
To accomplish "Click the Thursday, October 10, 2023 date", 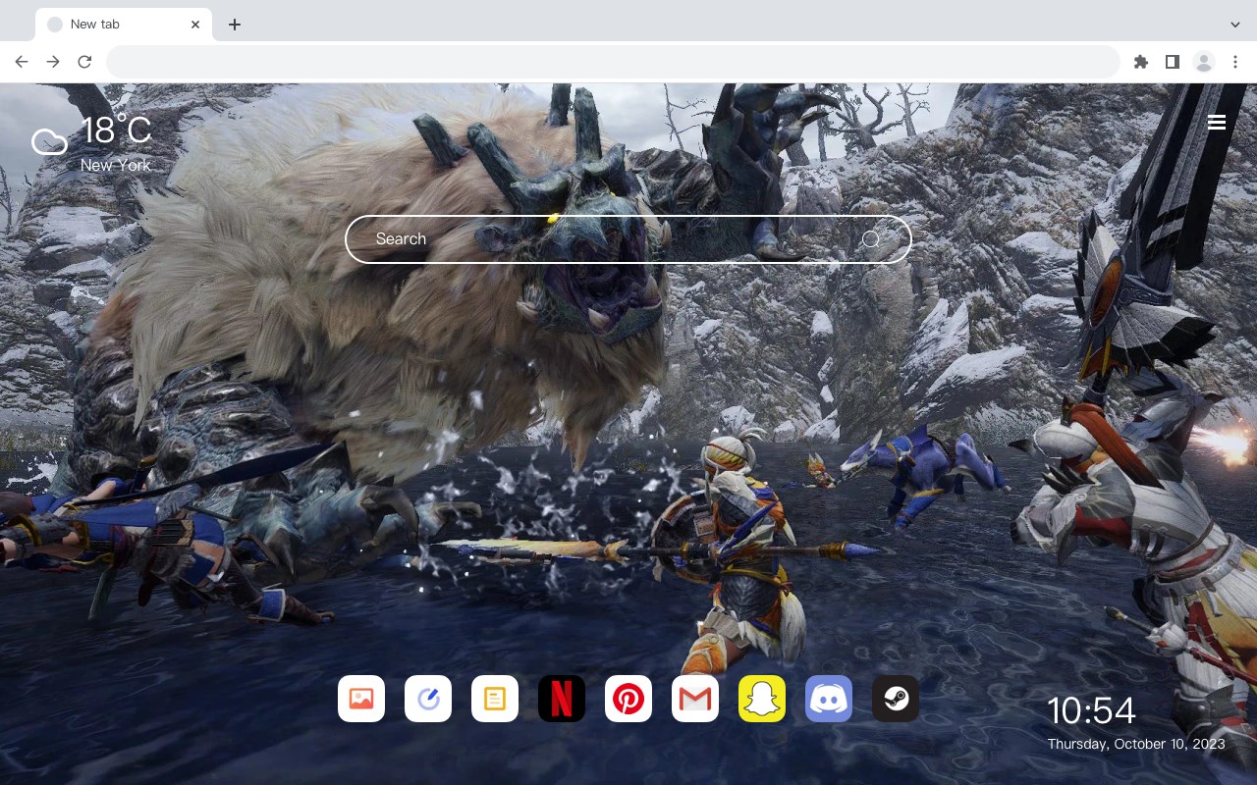I will click(1136, 744).
